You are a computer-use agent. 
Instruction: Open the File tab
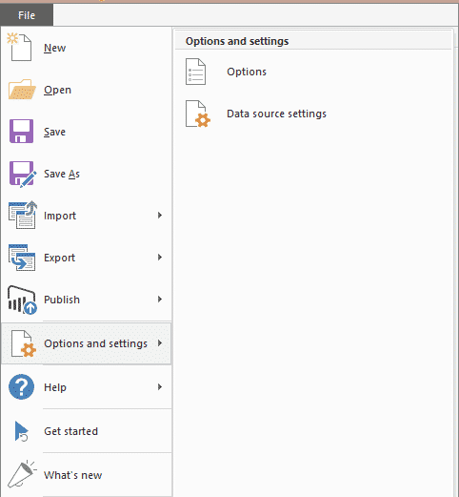point(27,15)
